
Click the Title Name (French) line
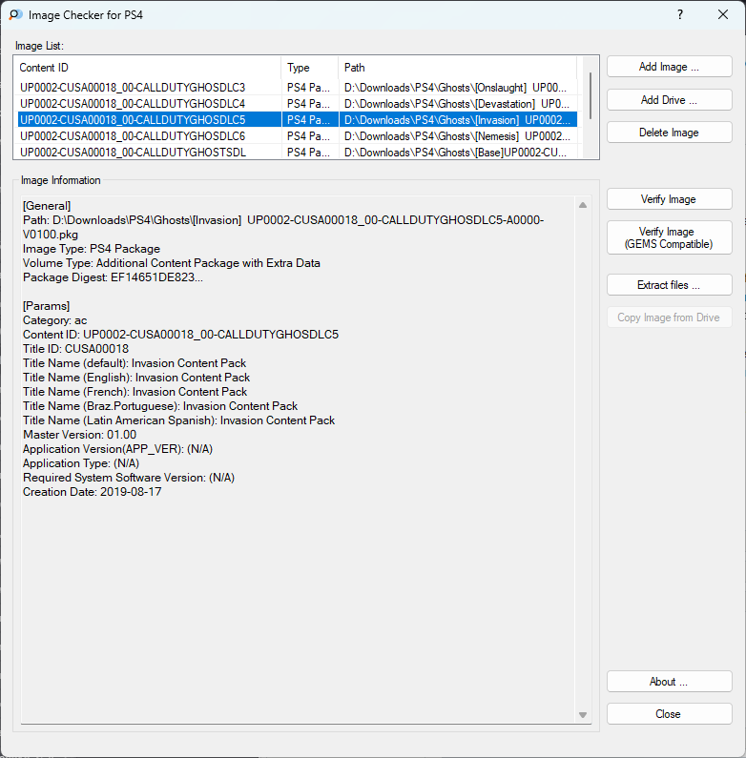coord(135,392)
